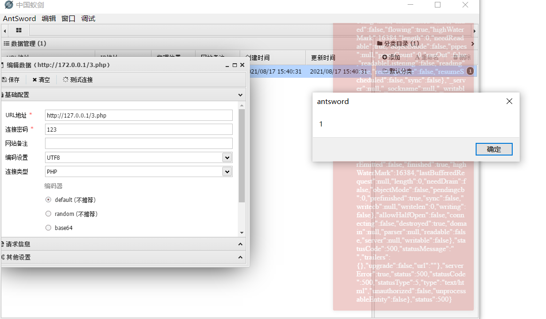Click the 编码器 label
This screenshot has height=319, width=546.
pyautogui.click(x=53, y=186)
